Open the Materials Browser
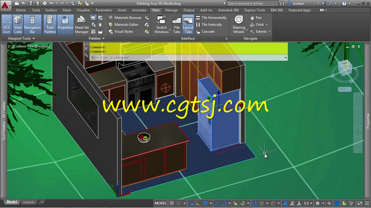Screen dimensions: 371x208 click(x=125, y=18)
